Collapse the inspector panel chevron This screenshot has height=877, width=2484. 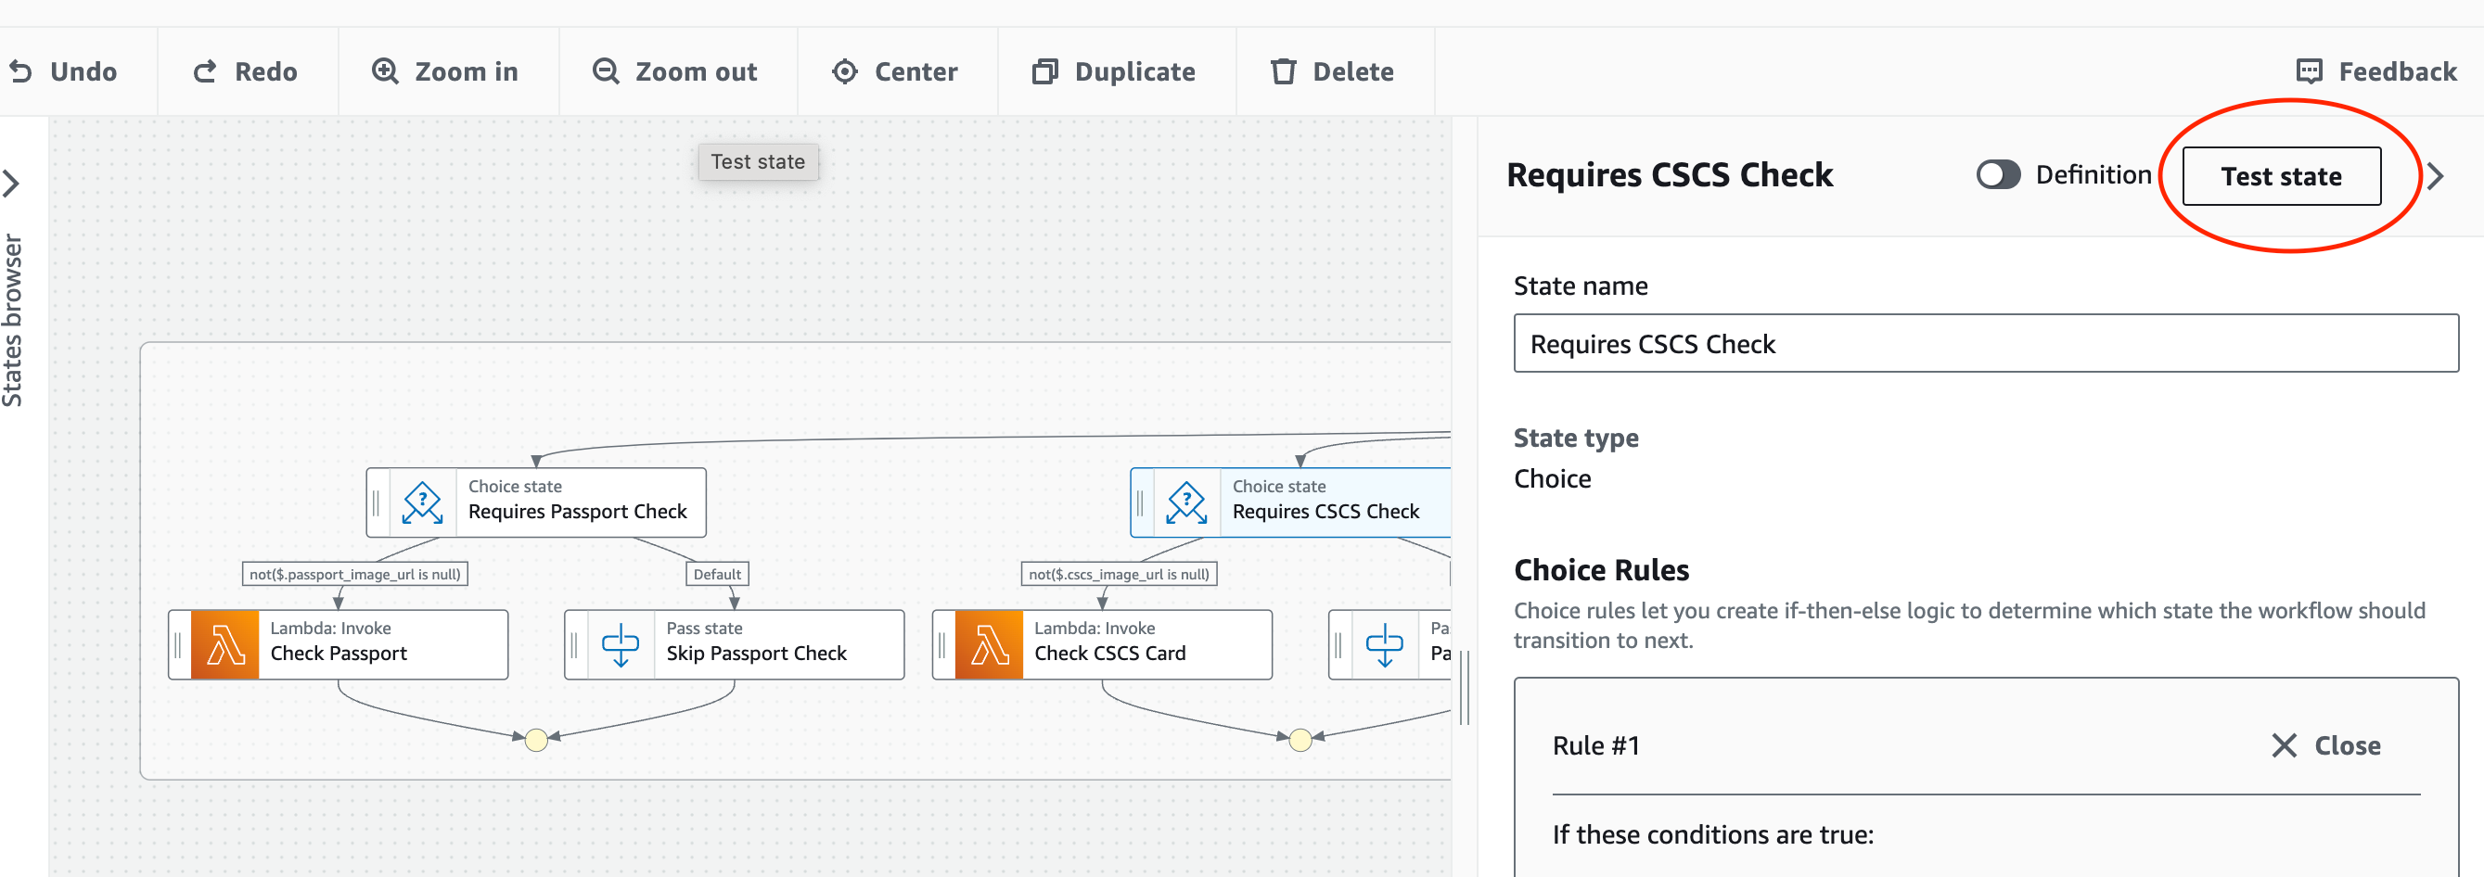(2436, 176)
